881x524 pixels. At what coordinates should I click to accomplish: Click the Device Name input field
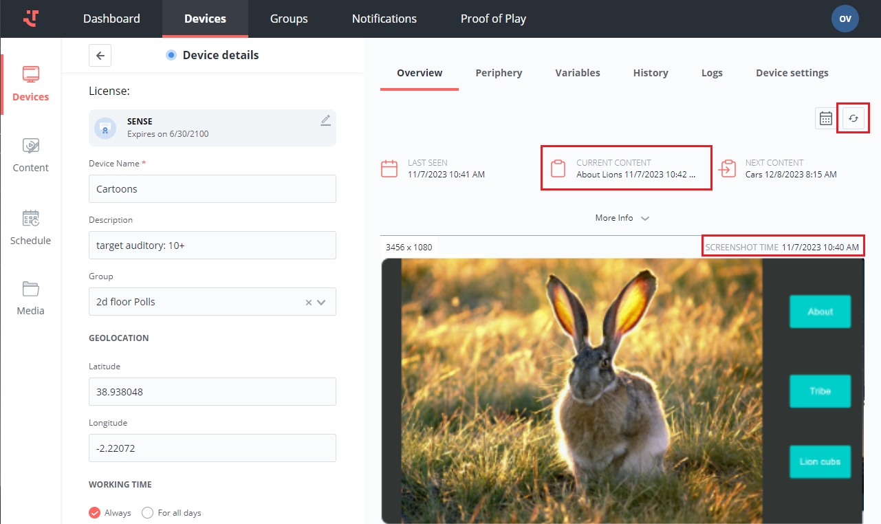click(212, 189)
